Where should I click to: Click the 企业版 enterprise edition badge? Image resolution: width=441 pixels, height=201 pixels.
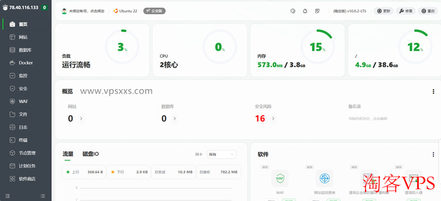(154, 11)
